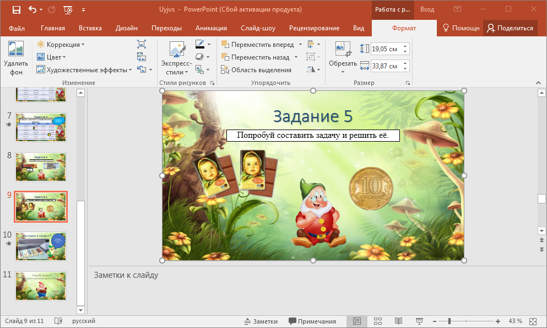This screenshot has height=328, width=547.
Task: Switch to the Вставка tab
Action: click(x=90, y=28)
